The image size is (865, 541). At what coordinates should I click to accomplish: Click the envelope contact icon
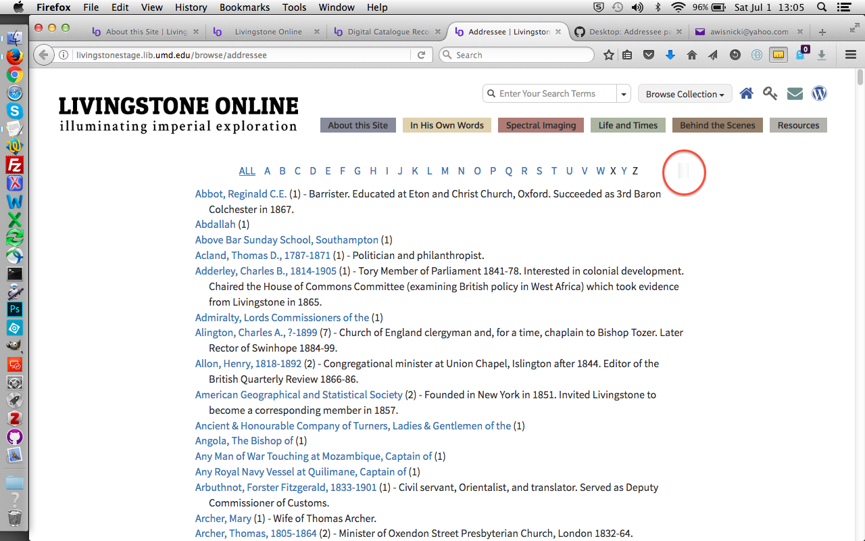[x=795, y=93]
